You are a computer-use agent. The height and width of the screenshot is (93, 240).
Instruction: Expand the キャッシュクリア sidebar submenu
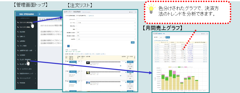(x=36, y=78)
